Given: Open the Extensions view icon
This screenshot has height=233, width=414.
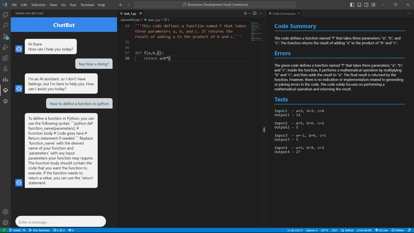Looking at the screenshot, I should (x=5, y=58).
